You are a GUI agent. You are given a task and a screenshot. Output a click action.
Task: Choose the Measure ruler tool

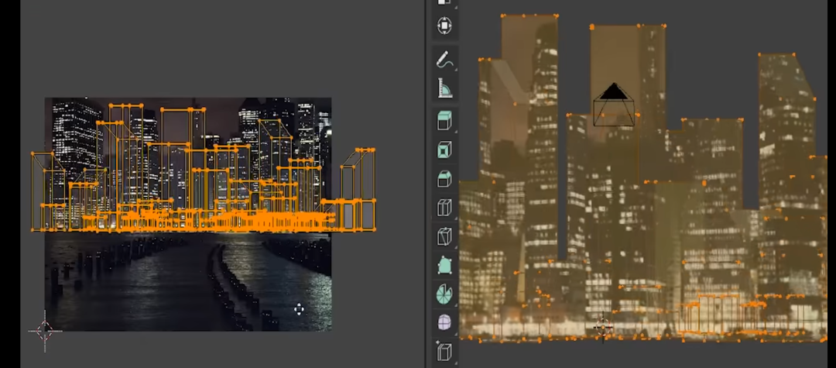pyautogui.click(x=444, y=88)
